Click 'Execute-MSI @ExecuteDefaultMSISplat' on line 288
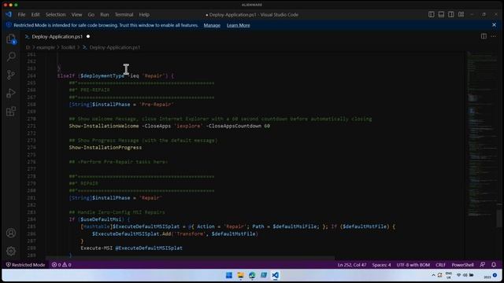This screenshot has height=283, width=504. coord(132,248)
